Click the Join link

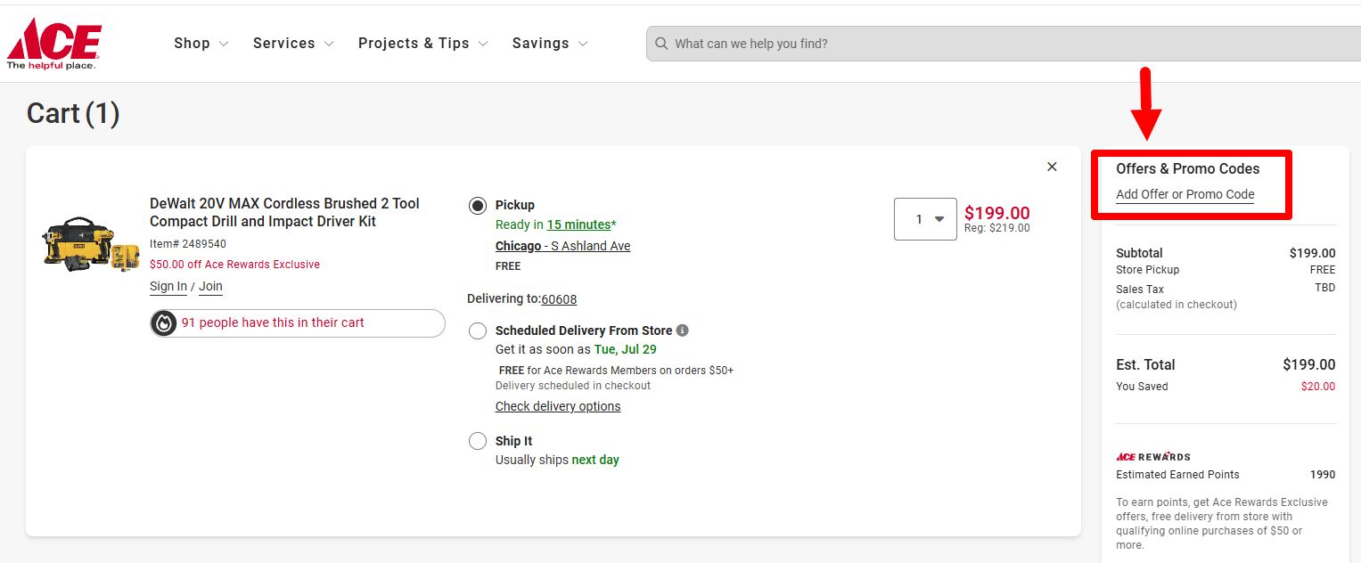tap(210, 286)
